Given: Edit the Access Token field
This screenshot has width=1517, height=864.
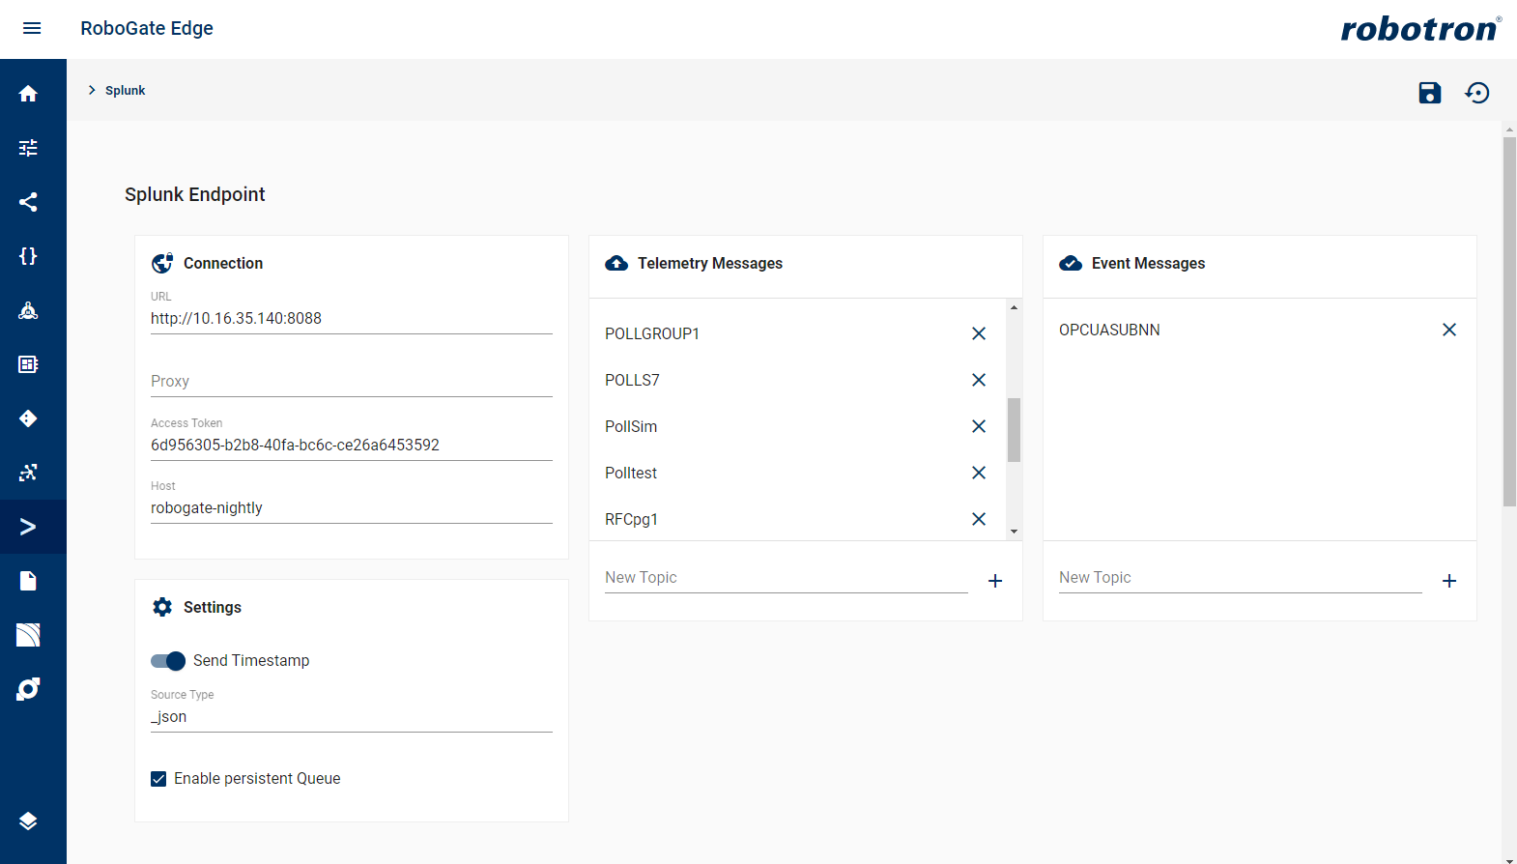Looking at the screenshot, I should click(x=352, y=445).
